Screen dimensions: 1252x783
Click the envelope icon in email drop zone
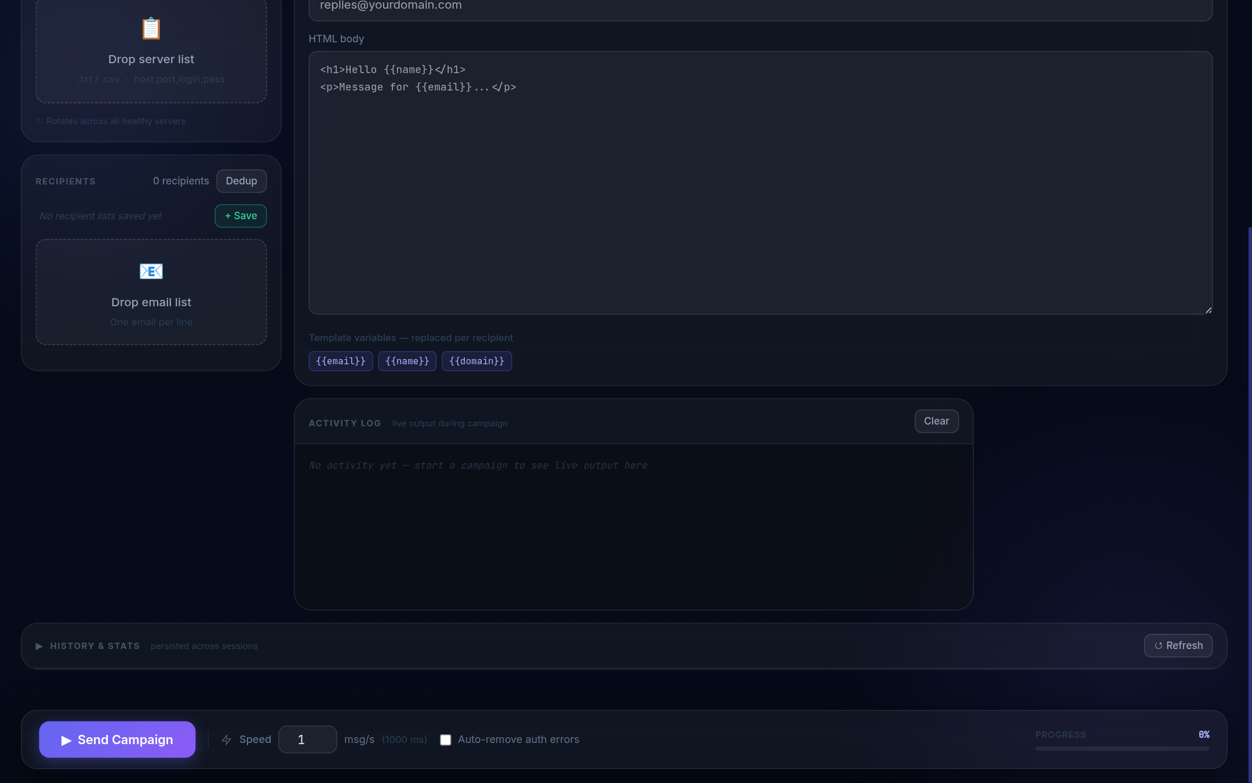(151, 271)
